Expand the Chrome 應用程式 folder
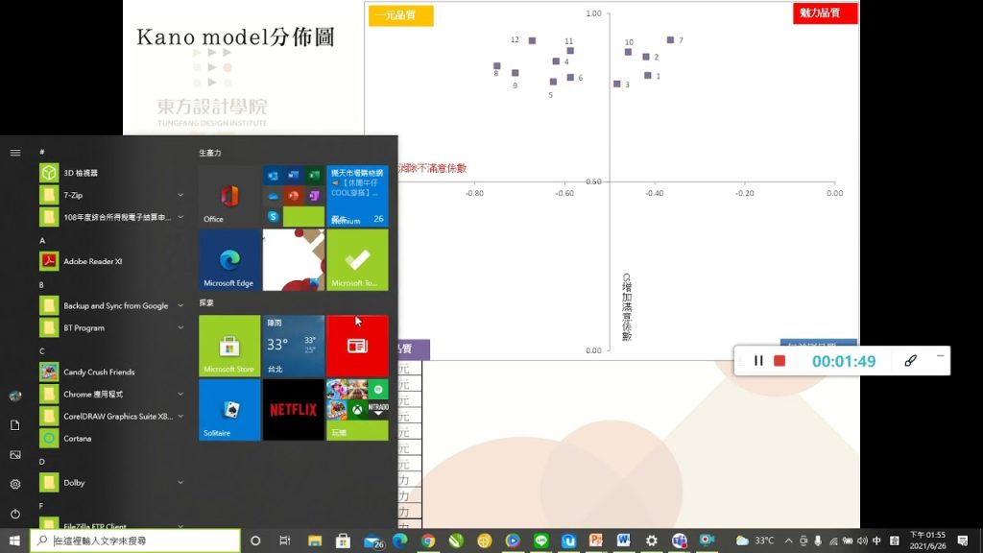The image size is (983, 553). pos(180,394)
